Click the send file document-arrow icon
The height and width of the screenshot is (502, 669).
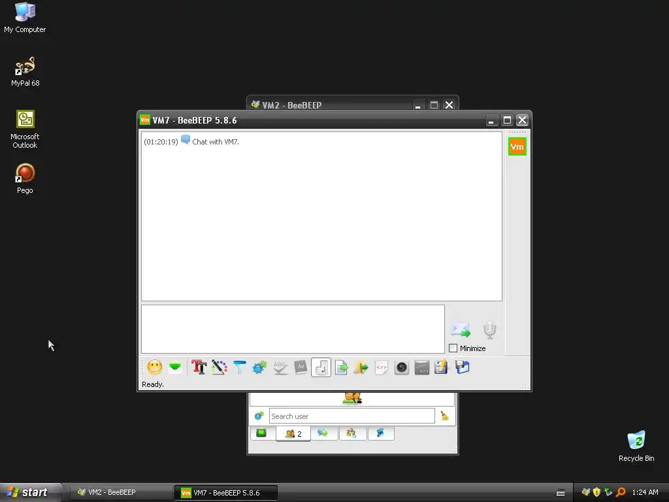(x=341, y=367)
